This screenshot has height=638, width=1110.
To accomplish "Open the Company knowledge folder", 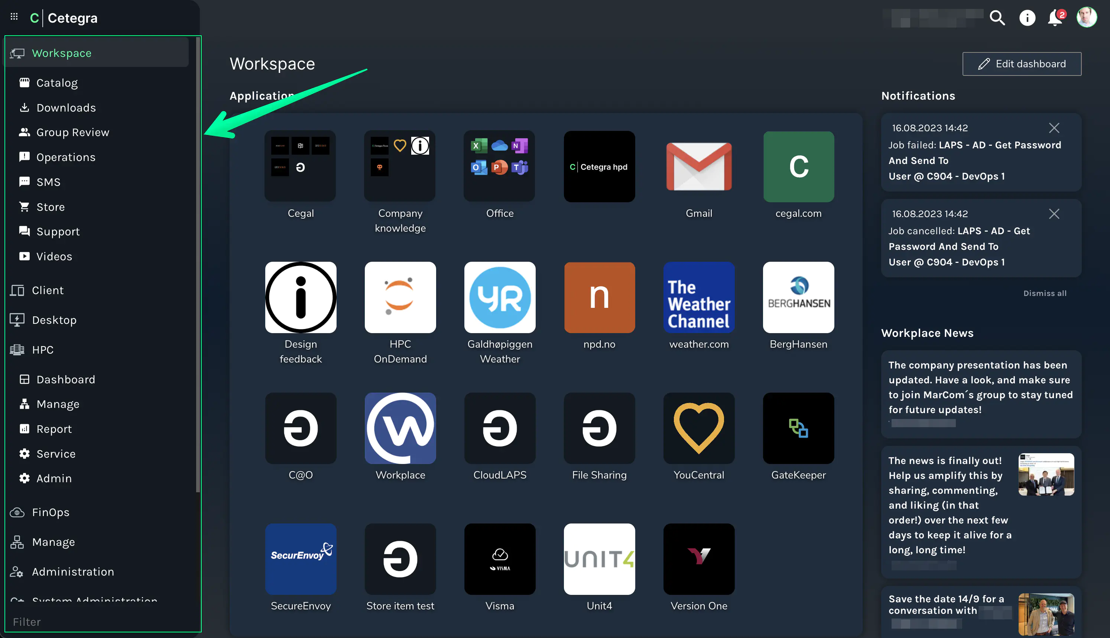I will pyautogui.click(x=400, y=167).
